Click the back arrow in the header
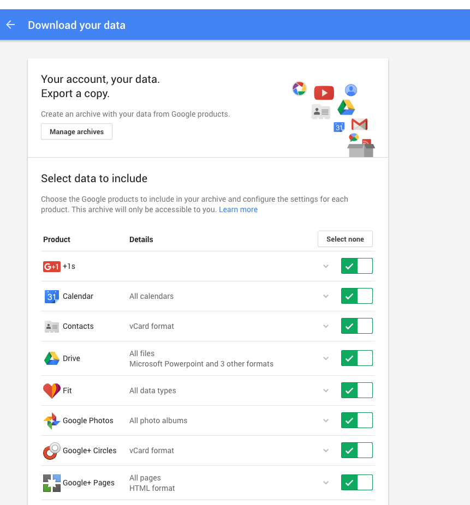 pyautogui.click(x=10, y=25)
